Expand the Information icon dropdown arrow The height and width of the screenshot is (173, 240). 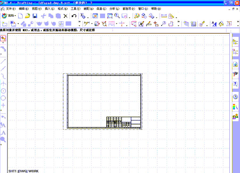88,17
